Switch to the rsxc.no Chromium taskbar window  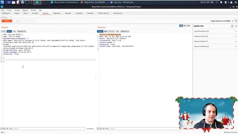click(x=122, y=2)
